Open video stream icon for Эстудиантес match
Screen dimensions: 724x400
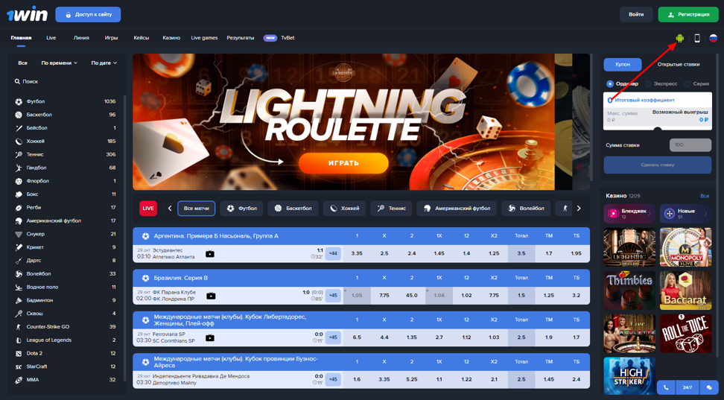(x=209, y=253)
